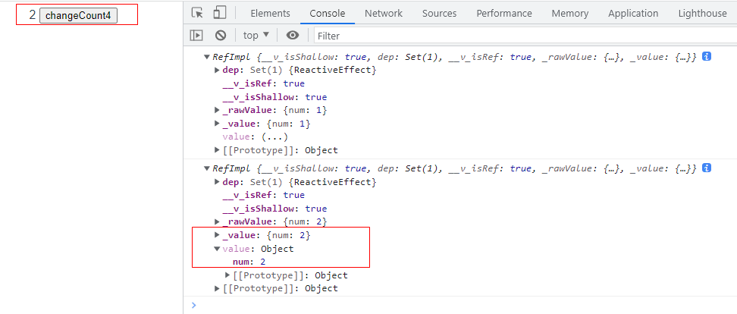Toggle the device toolbar icon
Screen dimensions: 737x314
point(220,13)
